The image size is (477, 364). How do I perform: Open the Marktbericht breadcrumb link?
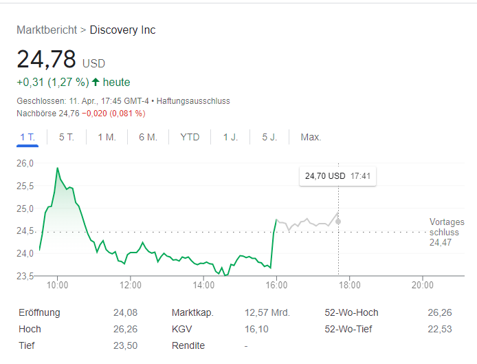pos(47,30)
